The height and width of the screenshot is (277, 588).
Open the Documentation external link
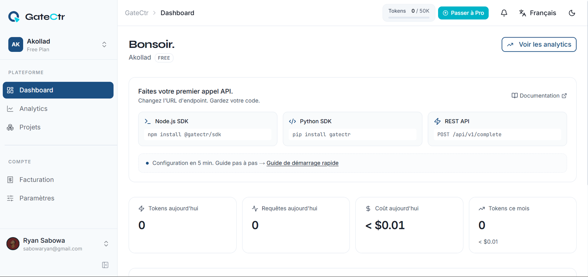click(539, 96)
